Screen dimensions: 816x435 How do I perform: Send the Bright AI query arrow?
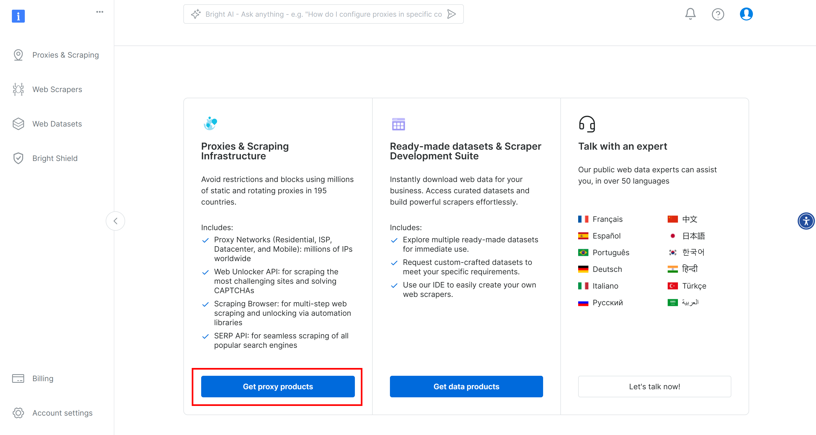pyautogui.click(x=451, y=14)
